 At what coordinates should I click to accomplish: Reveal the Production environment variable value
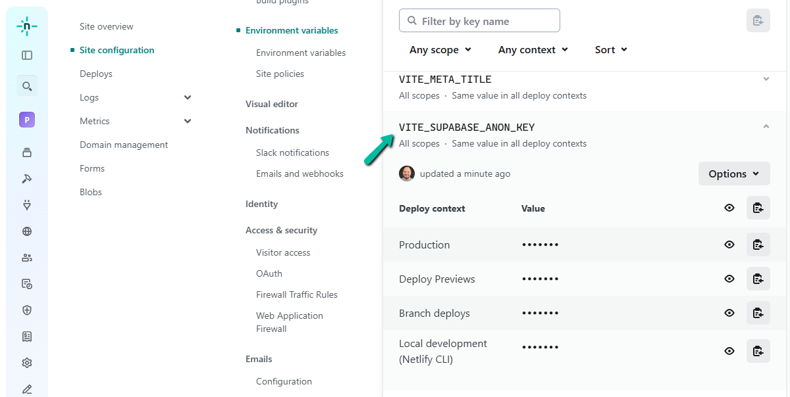coord(729,244)
